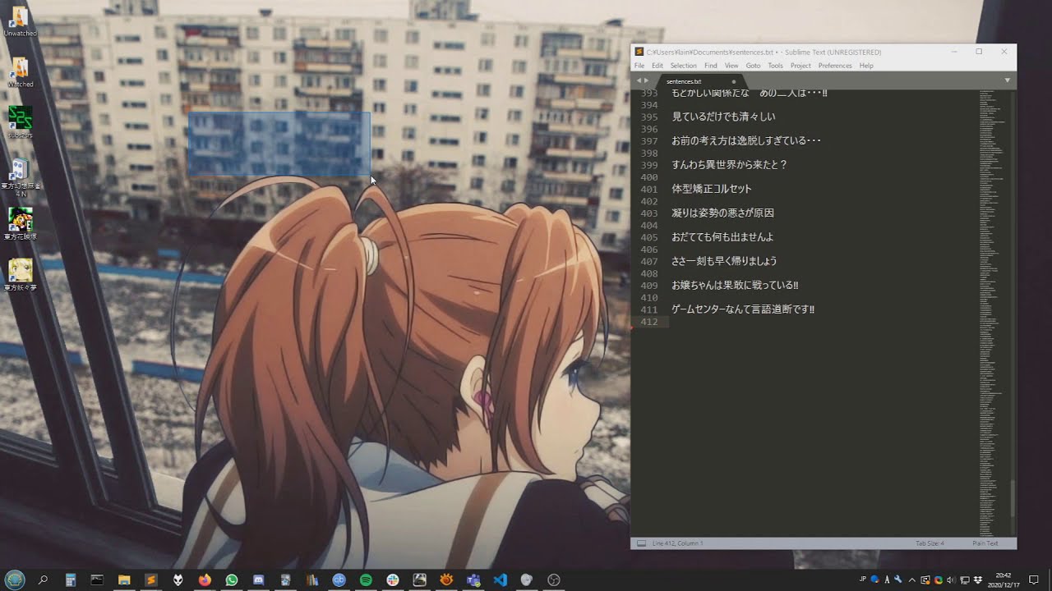
Task: Open the View menu
Action: [731, 66]
